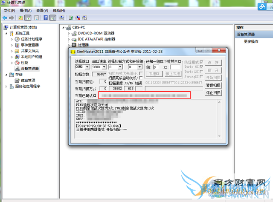Viewport: 273px width, 202px height.
Task: Click the last toolbar icon for device actions
Action: pos(84,18)
